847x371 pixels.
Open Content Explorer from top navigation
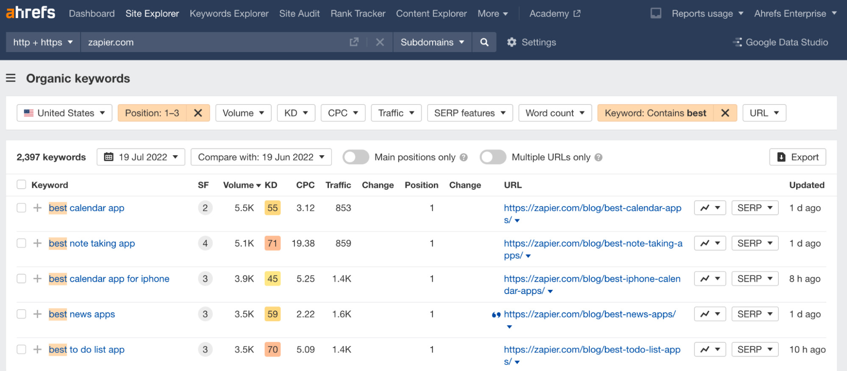(431, 14)
